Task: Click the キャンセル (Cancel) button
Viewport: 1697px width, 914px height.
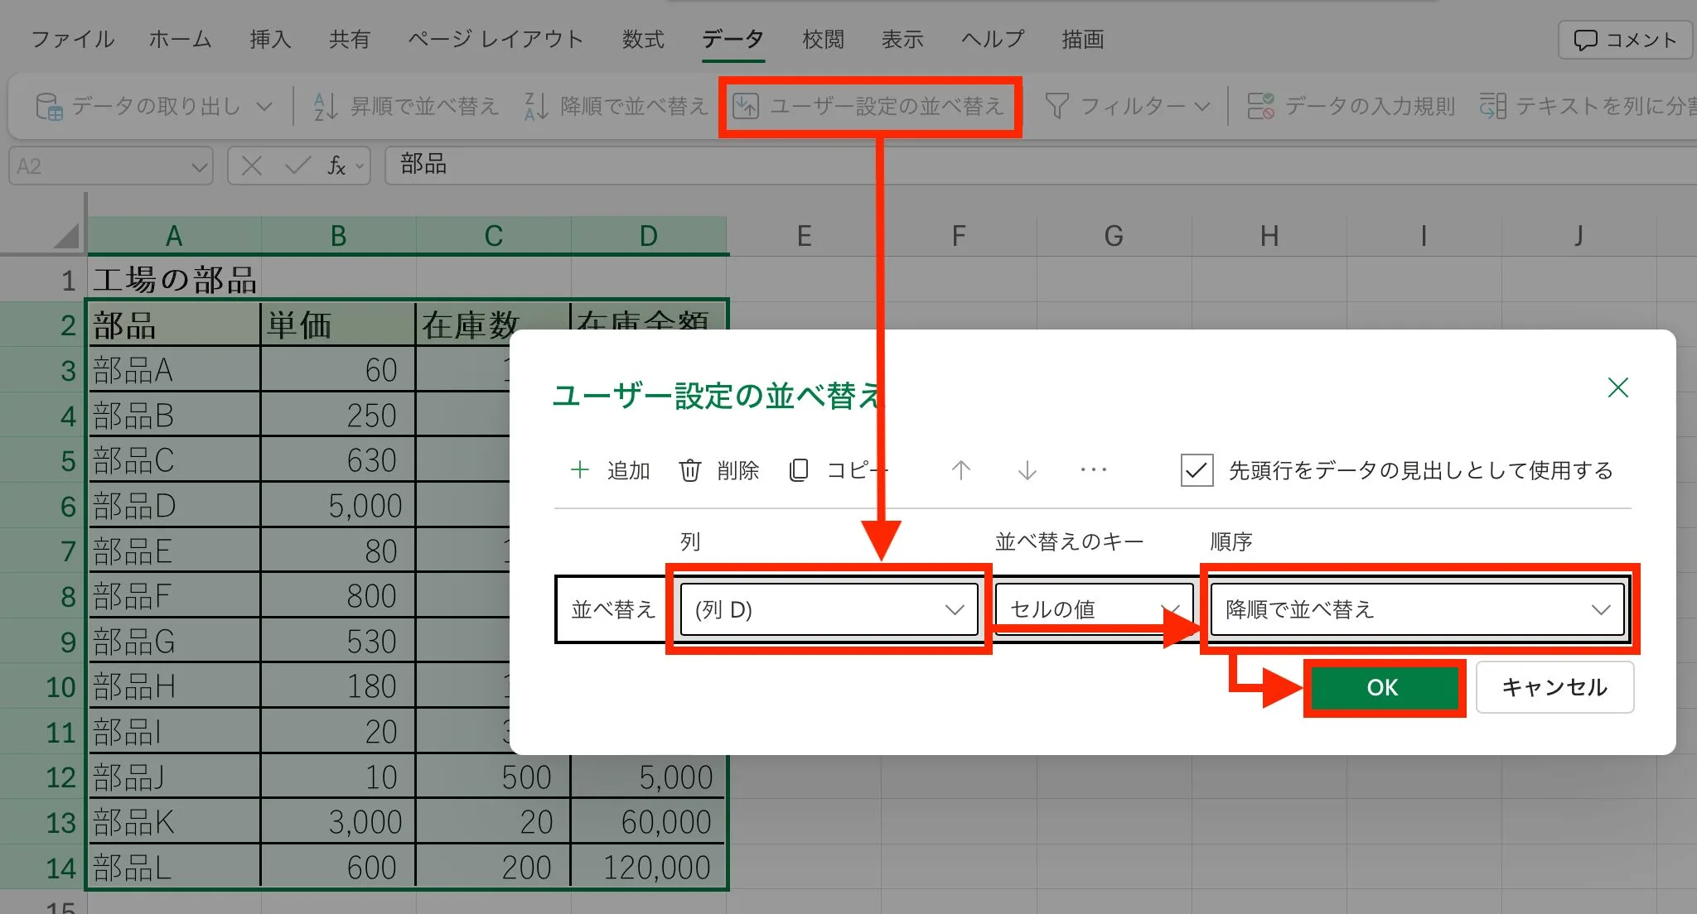Action: 1554,687
